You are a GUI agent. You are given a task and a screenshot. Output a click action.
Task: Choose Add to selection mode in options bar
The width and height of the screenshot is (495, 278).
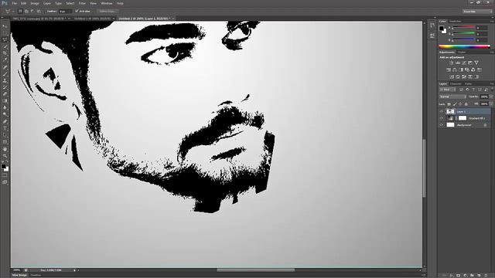(x=26, y=11)
